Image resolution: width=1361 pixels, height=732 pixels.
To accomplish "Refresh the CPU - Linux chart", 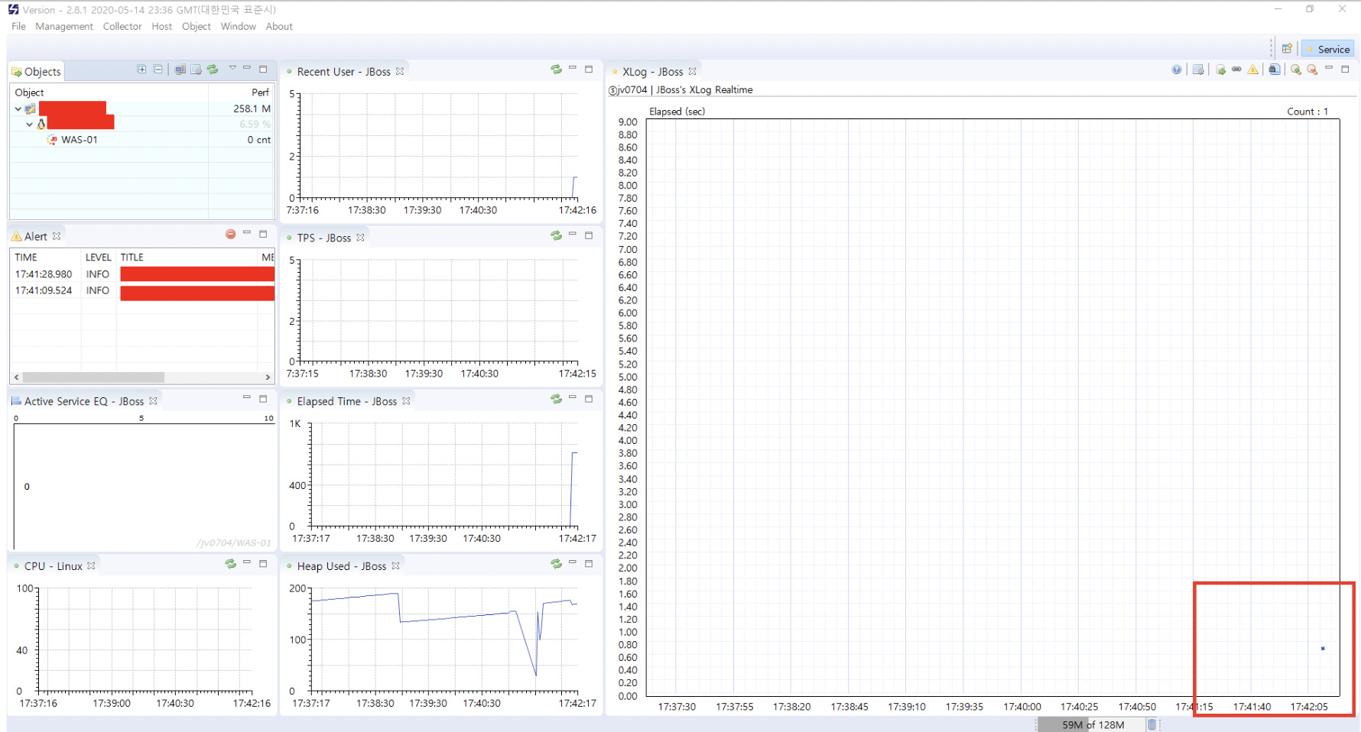I will point(230,564).
